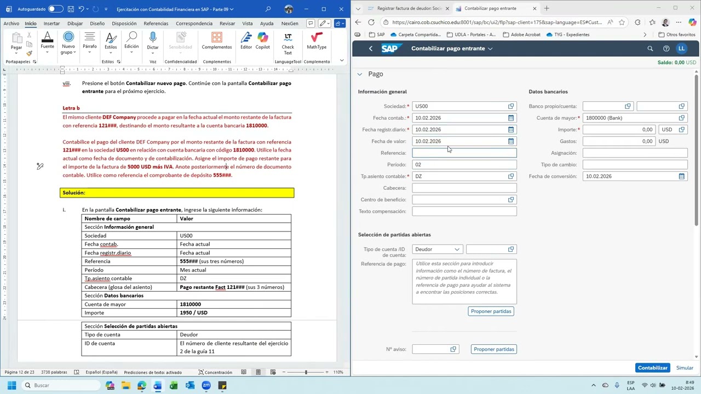Click the Período input field
This screenshot has height=394, width=701.
pyautogui.click(x=464, y=165)
